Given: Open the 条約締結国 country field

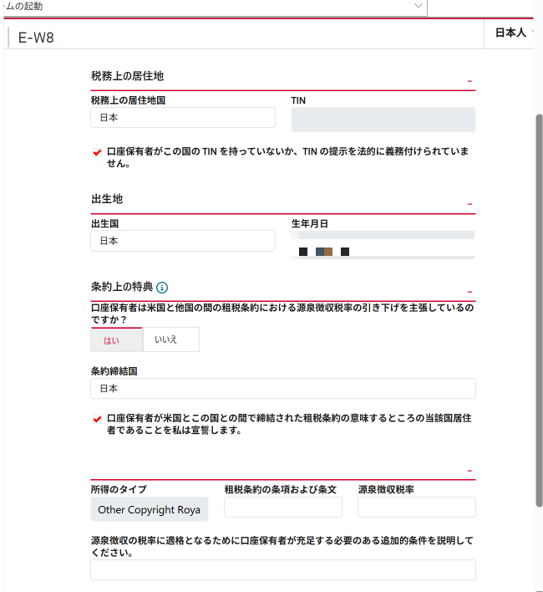Looking at the screenshot, I should coord(283,389).
